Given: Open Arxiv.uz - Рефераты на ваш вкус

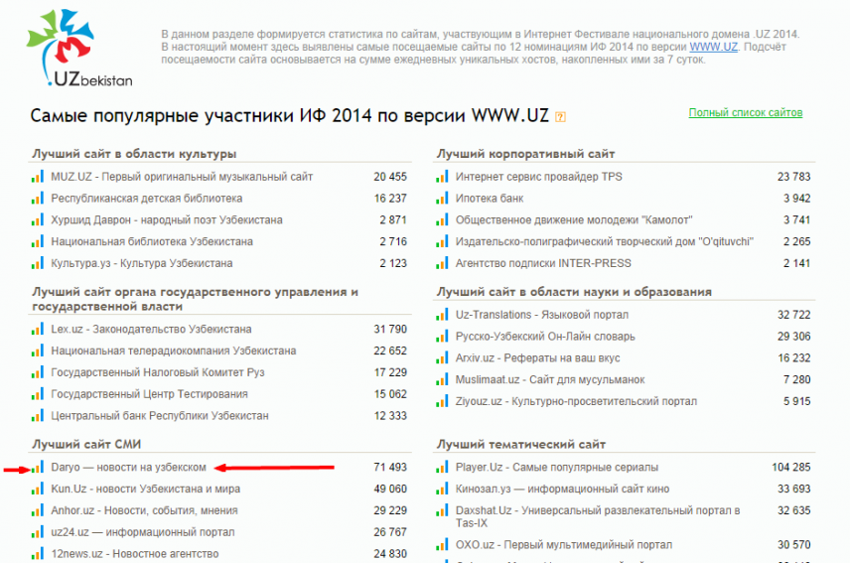Looking at the screenshot, I should 537,358.
